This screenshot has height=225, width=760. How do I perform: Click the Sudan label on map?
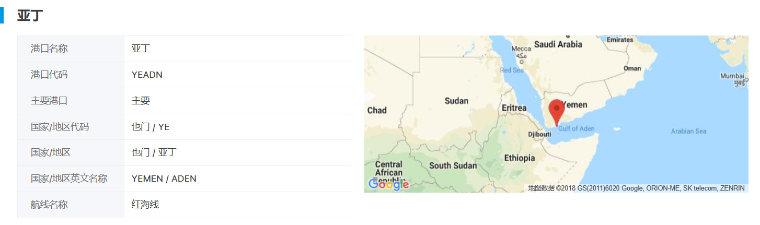(x=456, y=101)
